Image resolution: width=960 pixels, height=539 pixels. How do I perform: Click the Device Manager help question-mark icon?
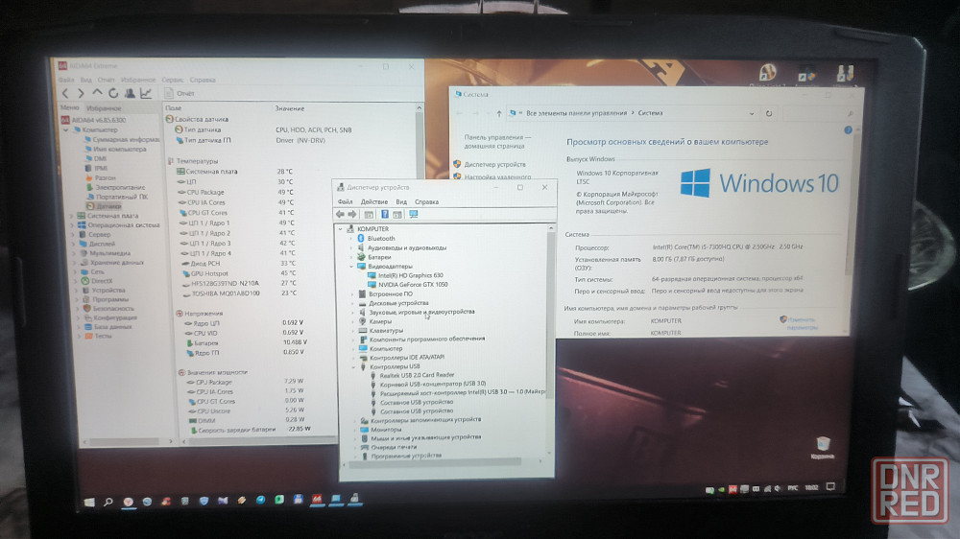[385, 214]
